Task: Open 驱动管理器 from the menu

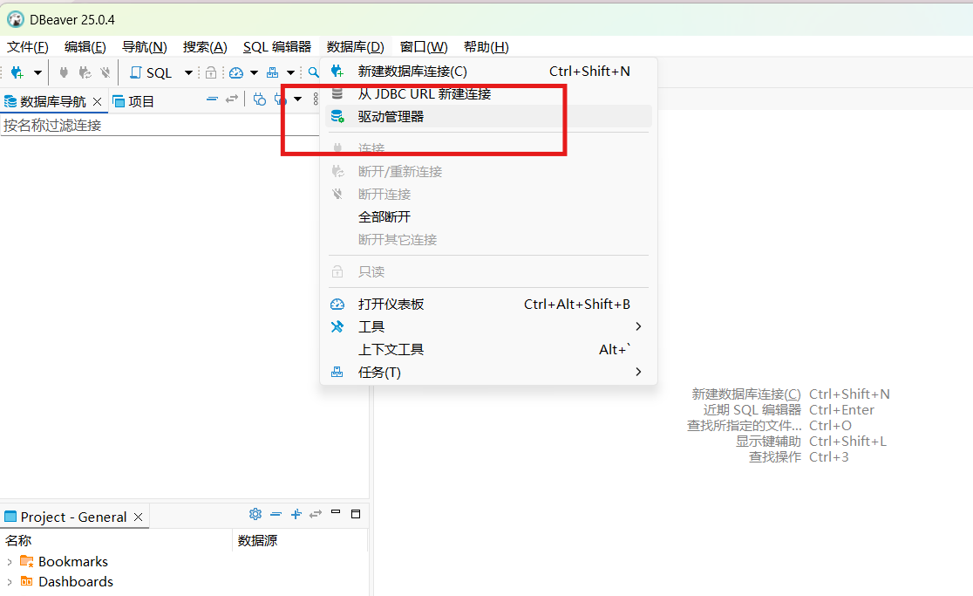Action: 488,117
